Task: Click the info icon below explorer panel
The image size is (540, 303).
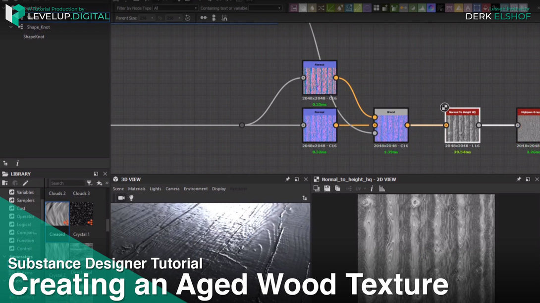Action: click(17, 163)
